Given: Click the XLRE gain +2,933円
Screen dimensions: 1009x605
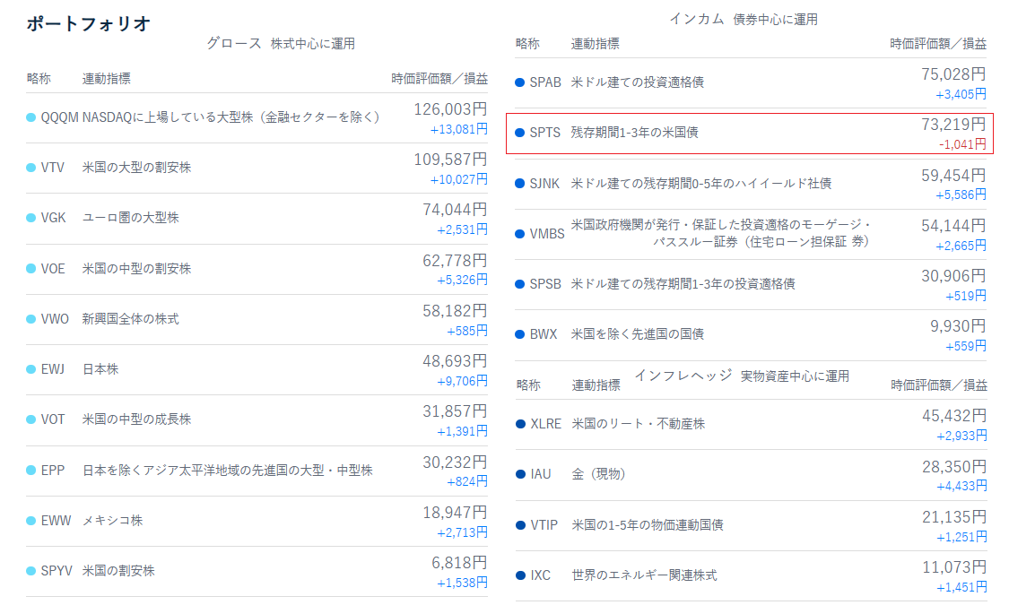Looking at the screenshot, I should [961, 436].
